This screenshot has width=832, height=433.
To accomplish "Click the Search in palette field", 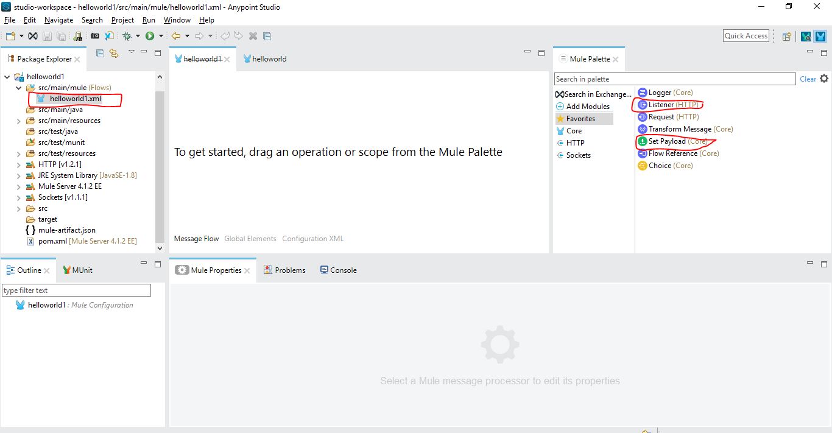I will pyautogui.click(x=674, y=79).
